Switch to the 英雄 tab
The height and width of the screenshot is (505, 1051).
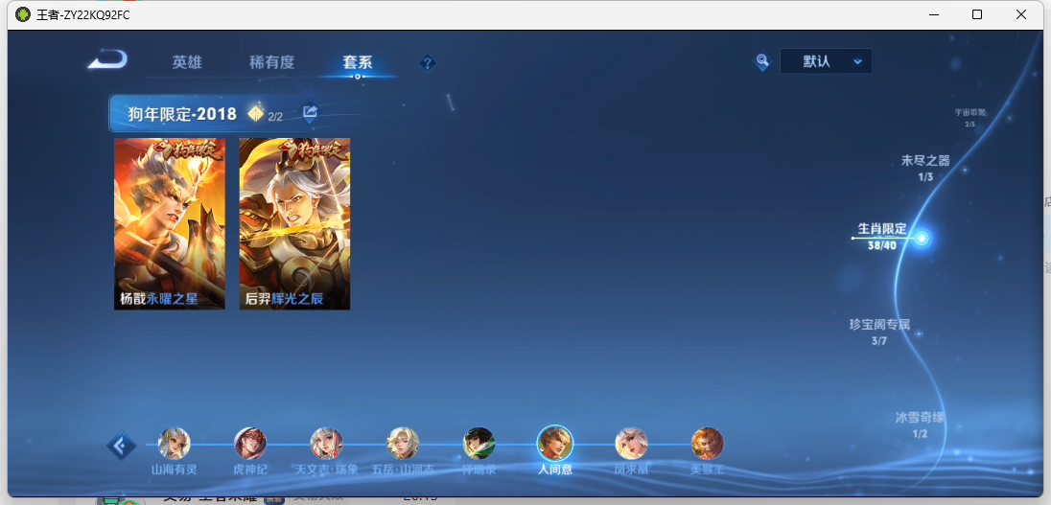coord(187,62)
